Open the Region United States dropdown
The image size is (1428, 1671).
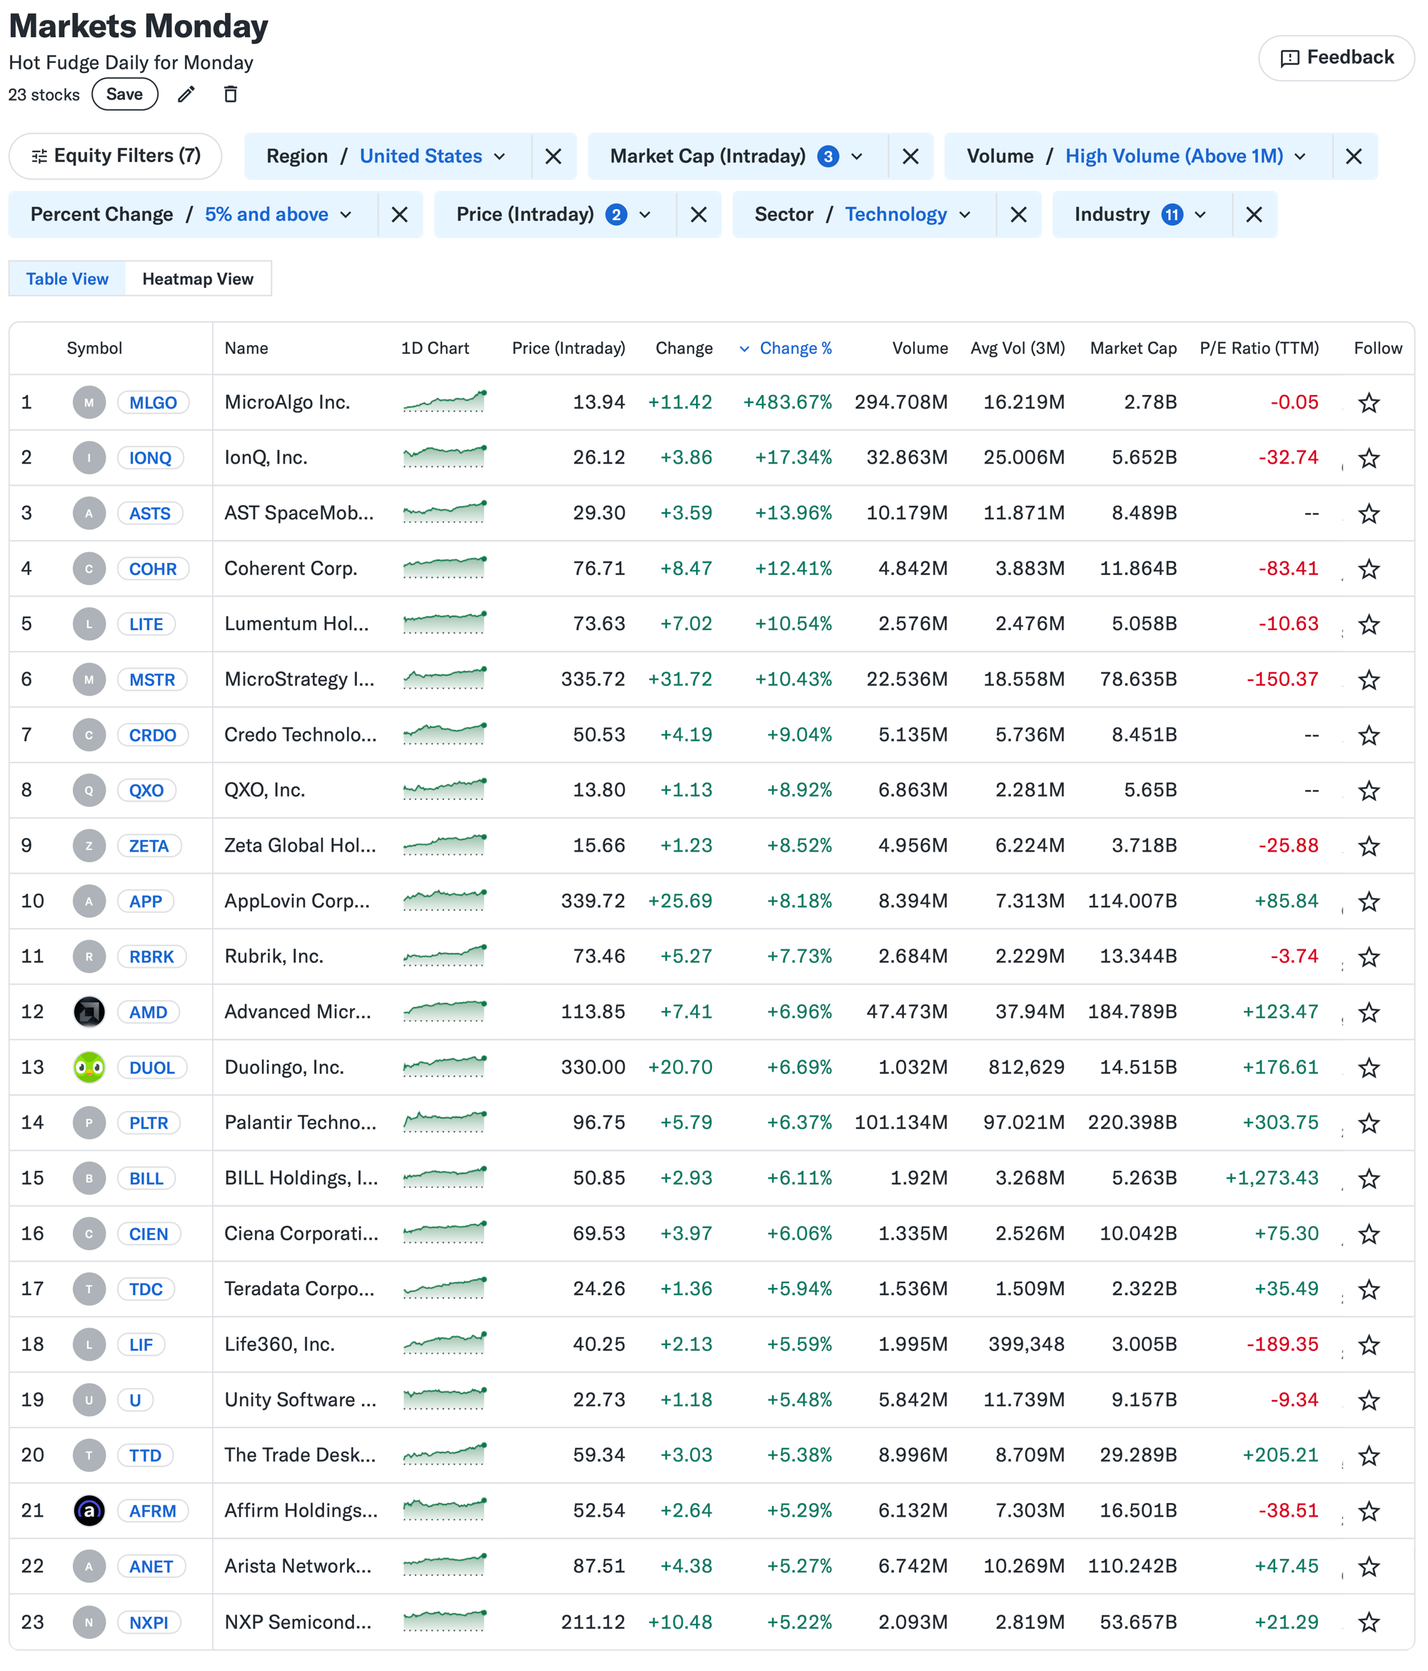432,156
